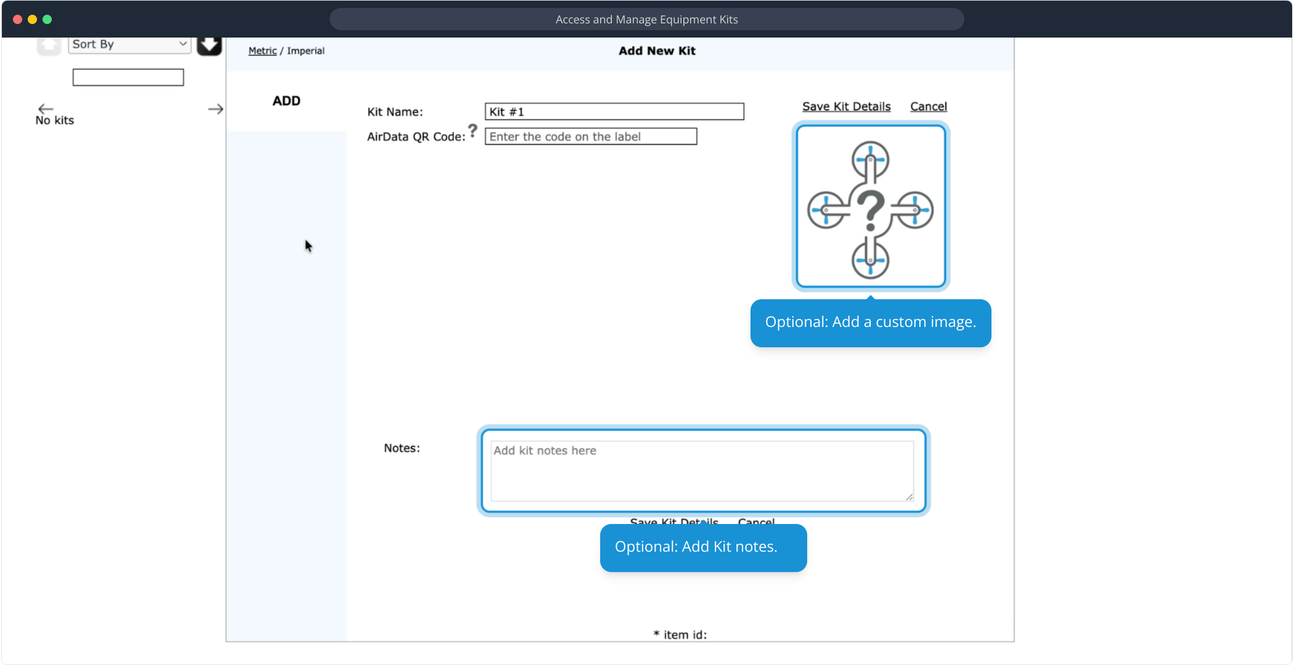
Task: Open the Sort By dropdown
Action: 129,44
